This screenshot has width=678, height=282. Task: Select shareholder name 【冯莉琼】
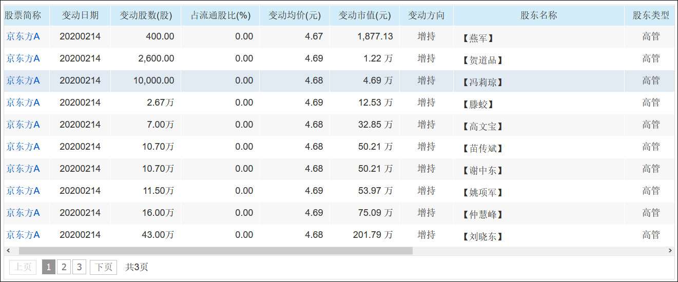(482, 82)
